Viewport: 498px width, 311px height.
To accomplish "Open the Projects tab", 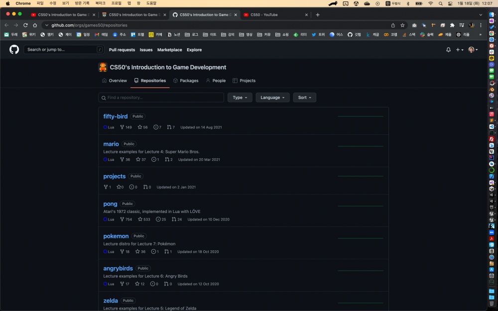I will 244,81.
